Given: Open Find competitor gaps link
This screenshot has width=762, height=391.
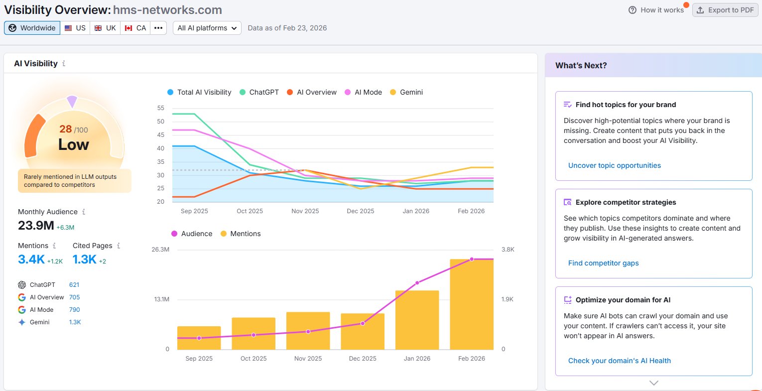Looking at the screenshot, I should click(x=603, y=263).
